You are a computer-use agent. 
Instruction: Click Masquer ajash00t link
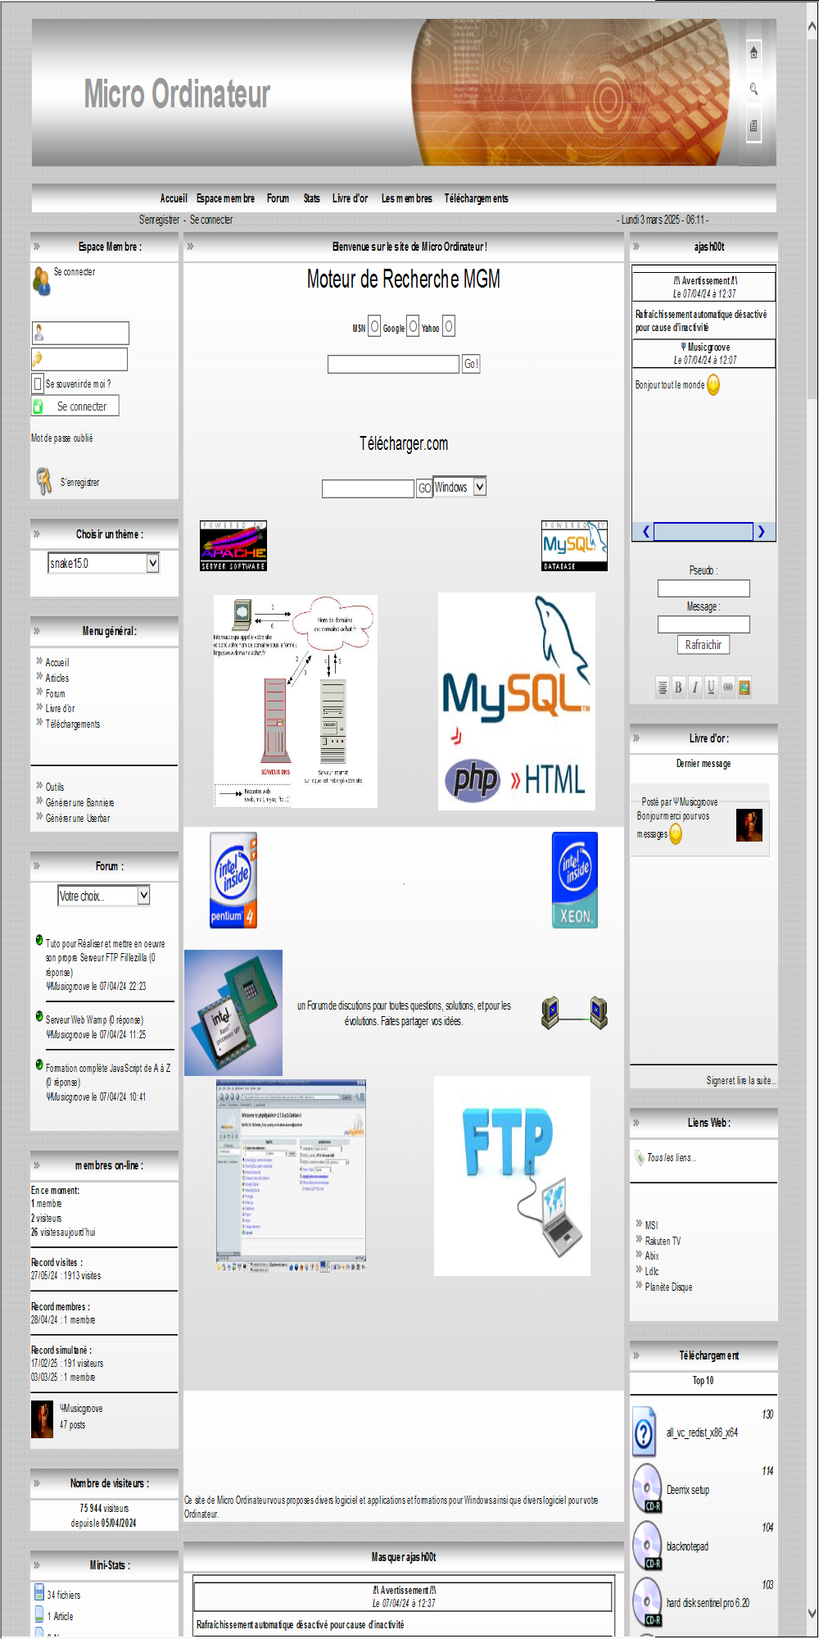click(404, 1557)
